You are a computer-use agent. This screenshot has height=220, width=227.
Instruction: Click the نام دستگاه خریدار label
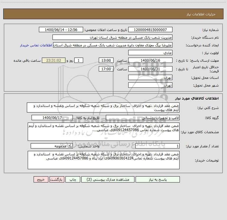tap(205, 38)
